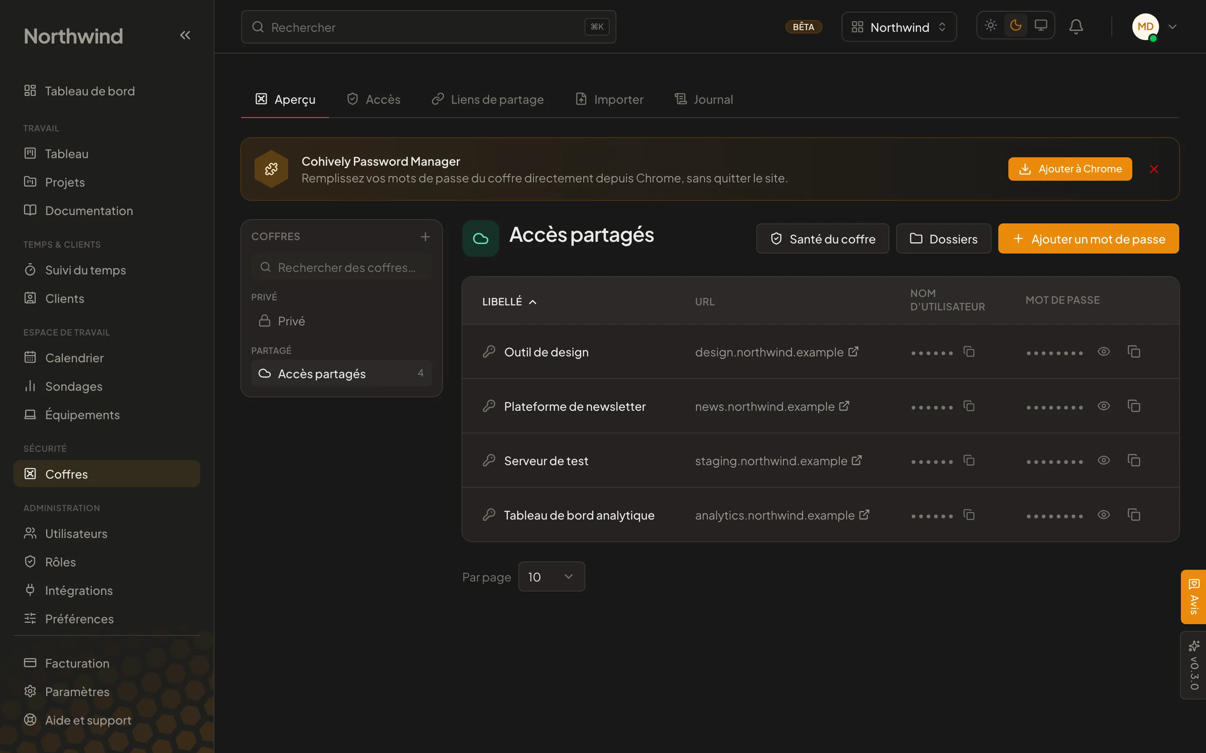Focus Rechercher des coffres search field
The width and height of the screenshot is (1206, 753).
click(341, 267)
